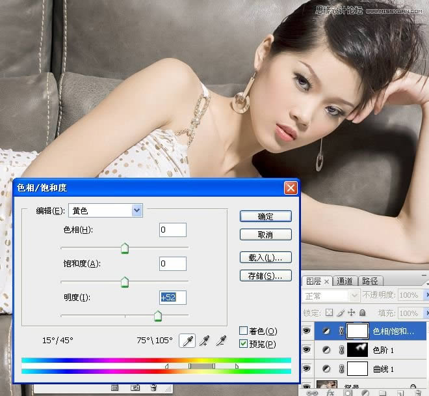Hide the Levels 1 (色阶 1) layer

pos(307,350)
